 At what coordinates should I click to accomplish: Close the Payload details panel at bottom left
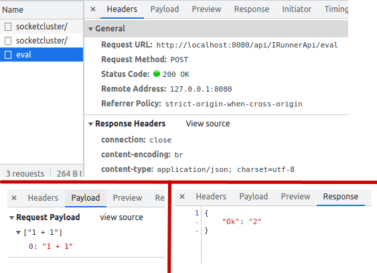[14, 198]
